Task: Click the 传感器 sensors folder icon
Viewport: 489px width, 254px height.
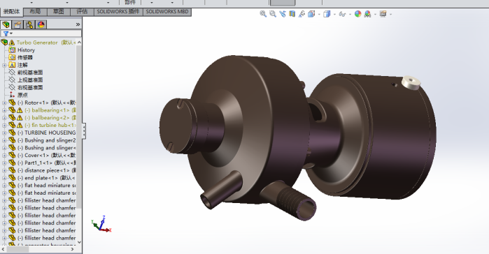Action: click(12, 57)
